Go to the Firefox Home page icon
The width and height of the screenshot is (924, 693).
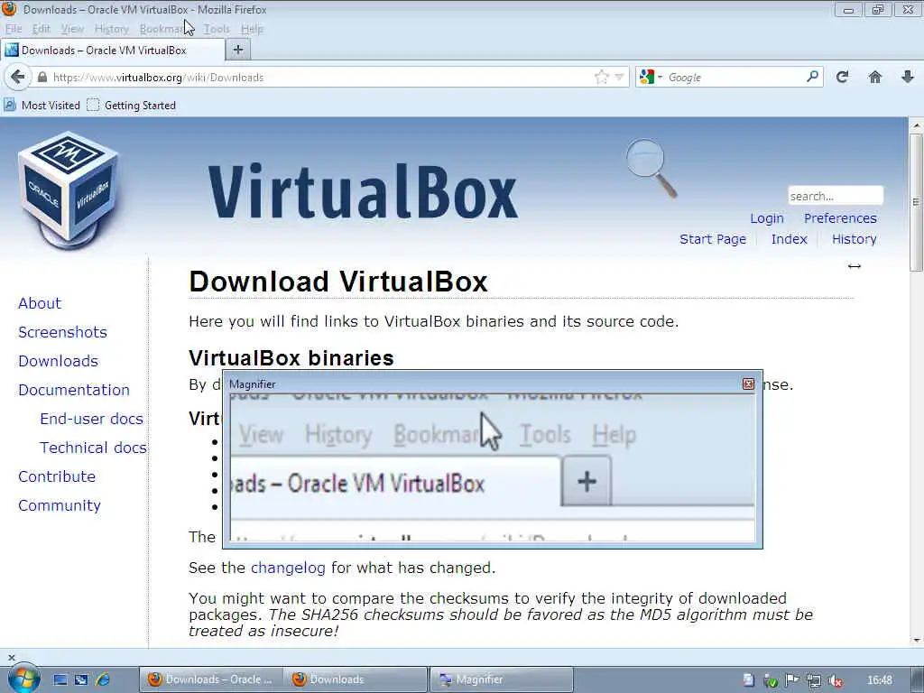pyautogui.click(x=875, y=77)
